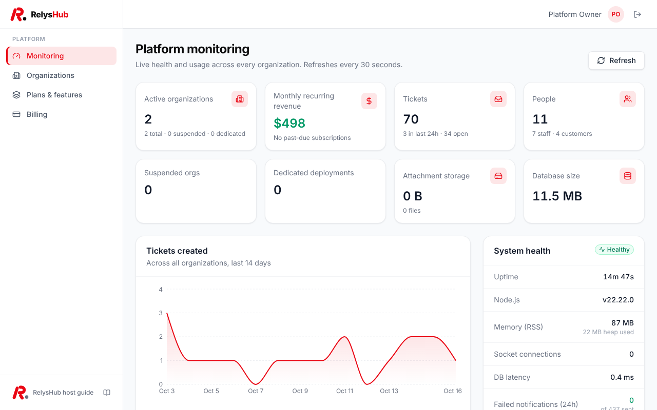Click the Node.js version v22.22.0

pyautogui.click(x=618, y=300)
